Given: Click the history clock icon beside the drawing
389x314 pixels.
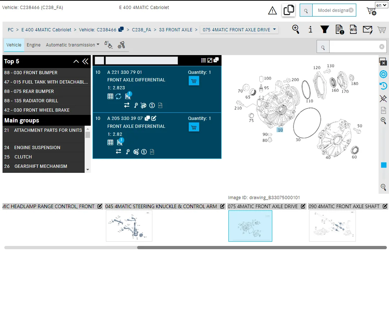Looking at the screenshot, I should pos(383,86).
